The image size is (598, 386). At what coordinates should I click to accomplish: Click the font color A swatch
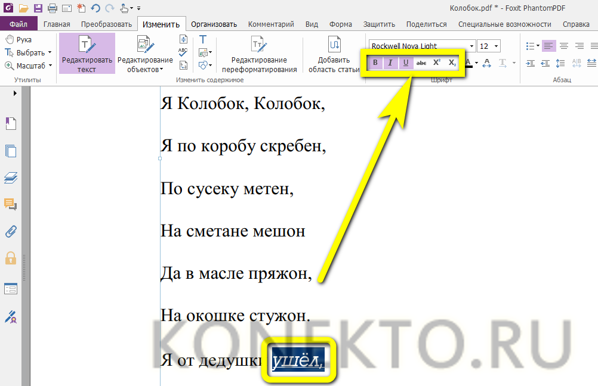tap(468, 63)
